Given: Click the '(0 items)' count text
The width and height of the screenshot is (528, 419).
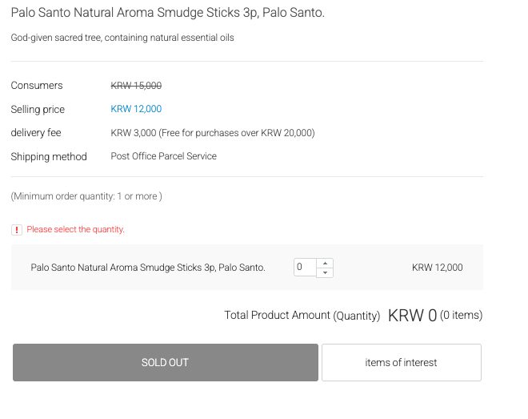Looking at the screenshot, I should pos(461,315).
